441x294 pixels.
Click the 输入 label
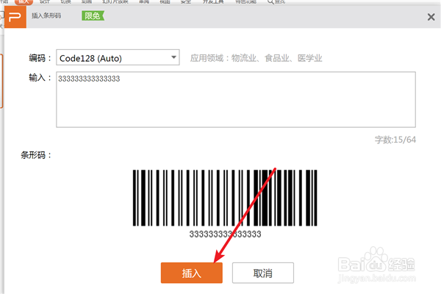[40, 77]
